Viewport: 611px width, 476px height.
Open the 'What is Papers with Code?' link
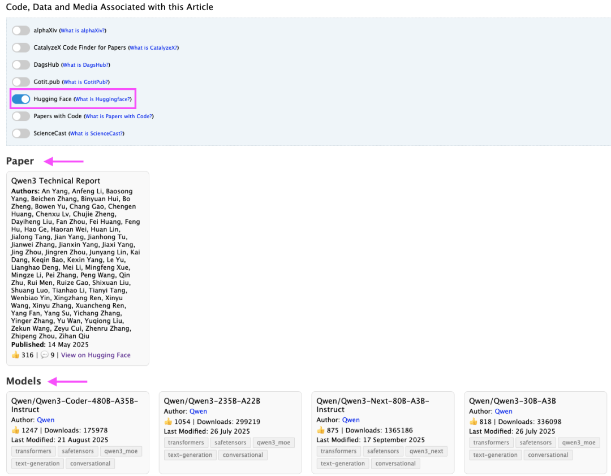119,116
